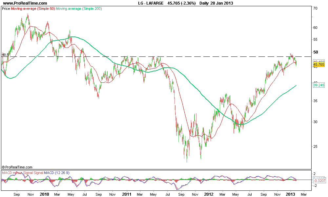Click the Daily timeframe label
This screenshot has height=197, width=328.
coord(204,3)
